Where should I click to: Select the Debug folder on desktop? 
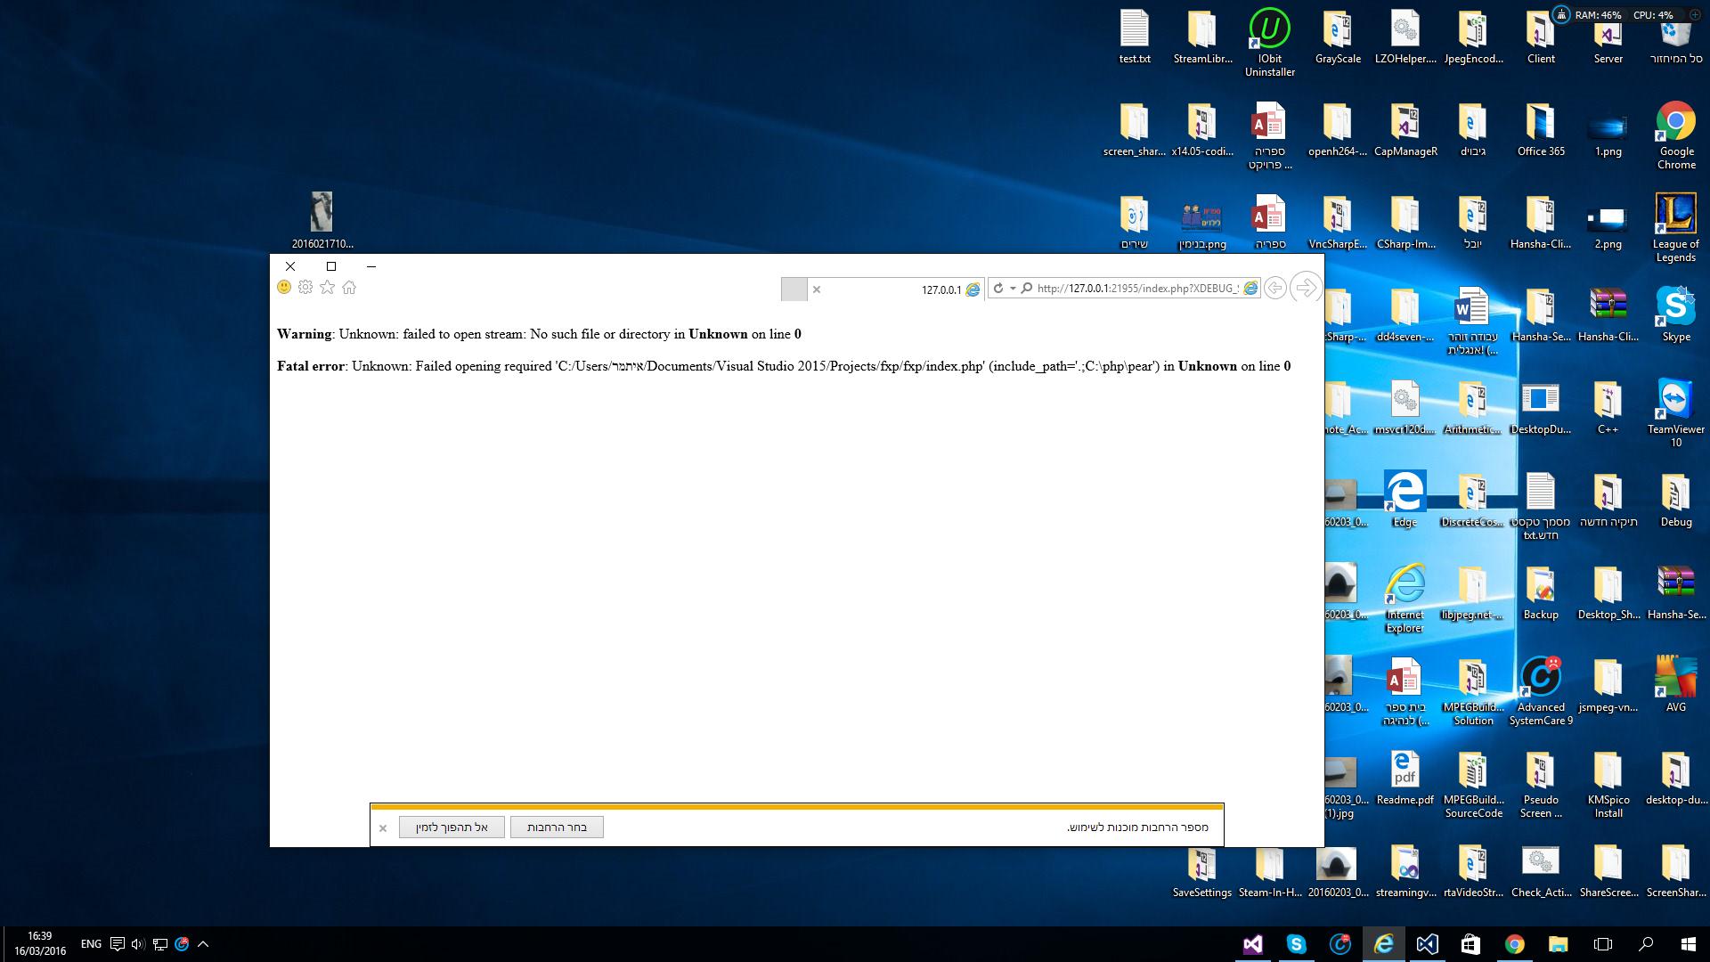(1675, 501)
